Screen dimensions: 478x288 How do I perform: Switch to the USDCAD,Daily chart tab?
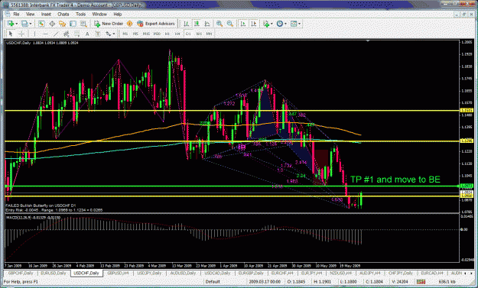coord(217,273)
